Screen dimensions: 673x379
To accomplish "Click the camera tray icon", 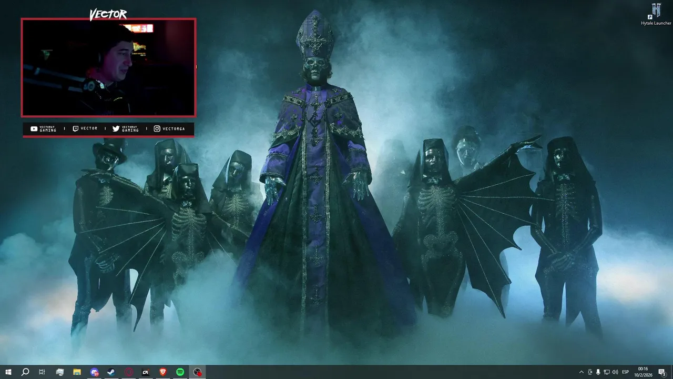I will coord(590,372).
